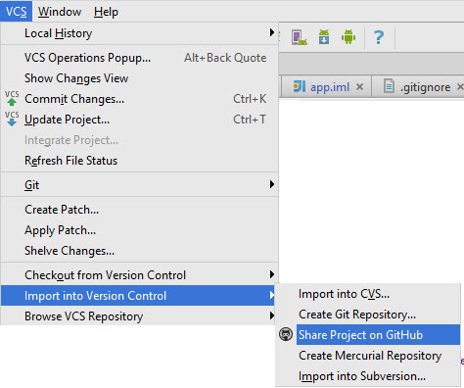Image resolution: width=464 pixels, height=388 pixels.
Task: Click the blue Help question mark icon
Action: coord(379,37)
